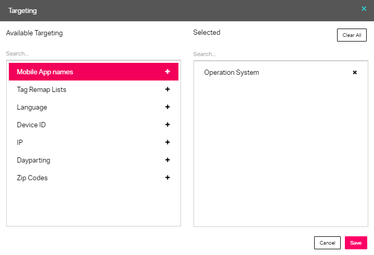Screen dimensions: 374x255
Task: Select the Device ID entry
Action: point(94,125)
